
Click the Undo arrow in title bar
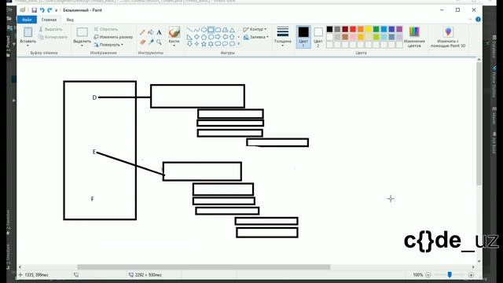point(42,10)
